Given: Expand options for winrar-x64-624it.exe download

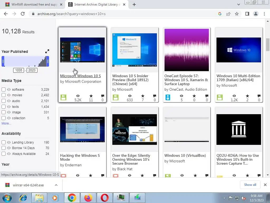Looking at the screenshot, I should coord(56,185).
